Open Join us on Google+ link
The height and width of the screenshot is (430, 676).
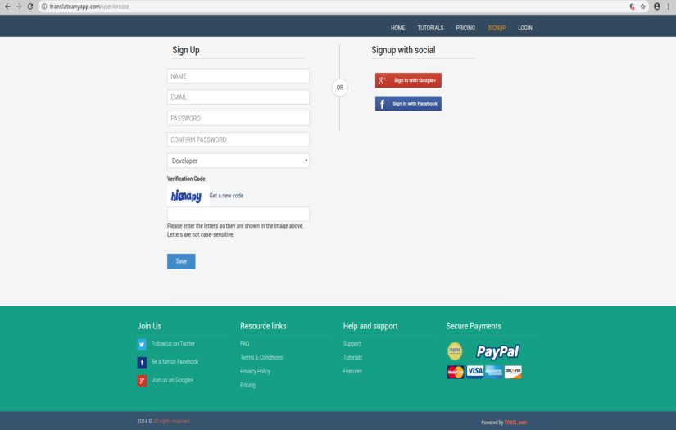point(172,380)
